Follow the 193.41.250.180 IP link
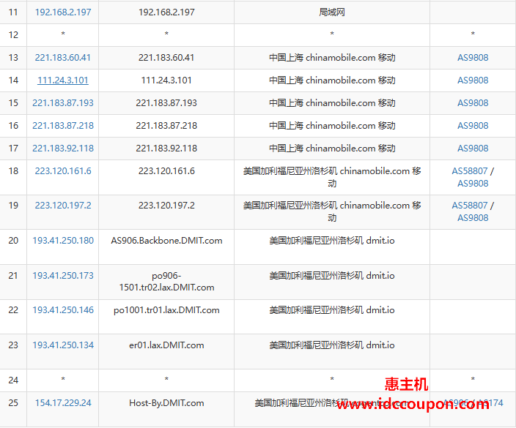 [63, 241]
